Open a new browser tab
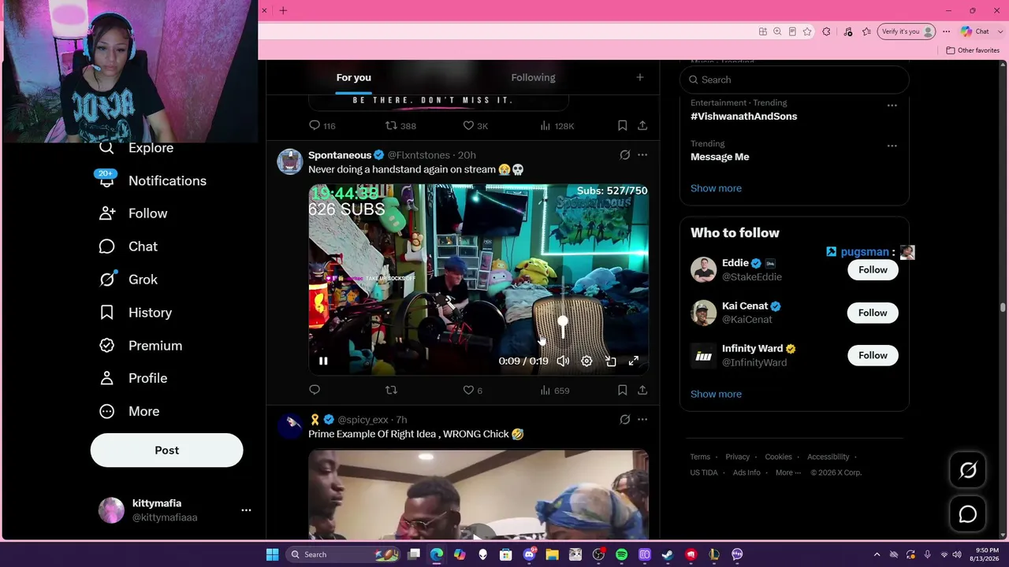Image resolution: width=1009 pixels, height=567 pixels. [283, 10]
